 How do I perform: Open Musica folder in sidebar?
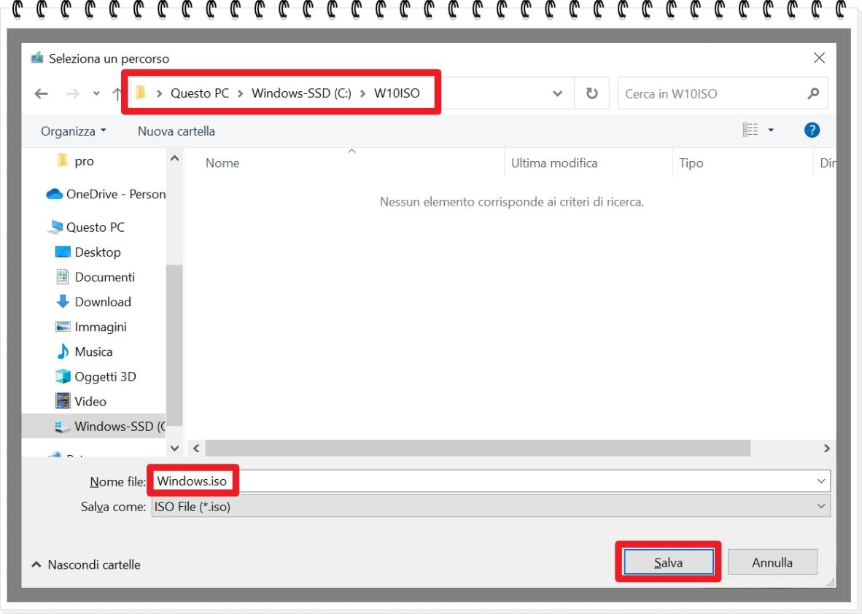coord(93,351)
